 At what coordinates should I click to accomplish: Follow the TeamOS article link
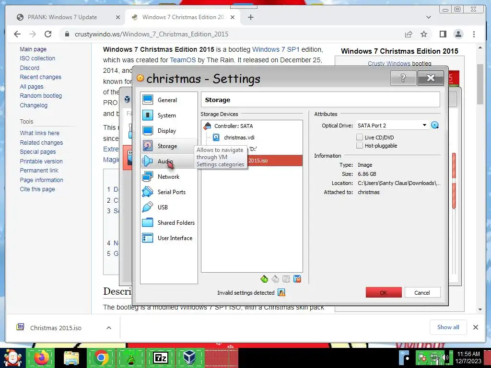[x=183, y=60]
